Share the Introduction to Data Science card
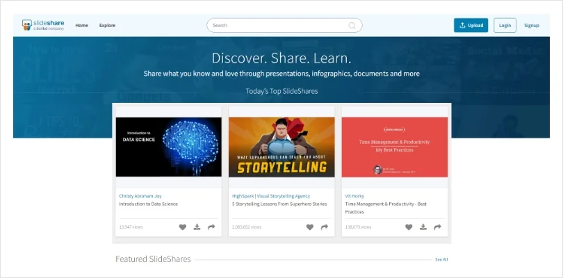563x278 pixels. pyautogui.click(x=211, y=227)
